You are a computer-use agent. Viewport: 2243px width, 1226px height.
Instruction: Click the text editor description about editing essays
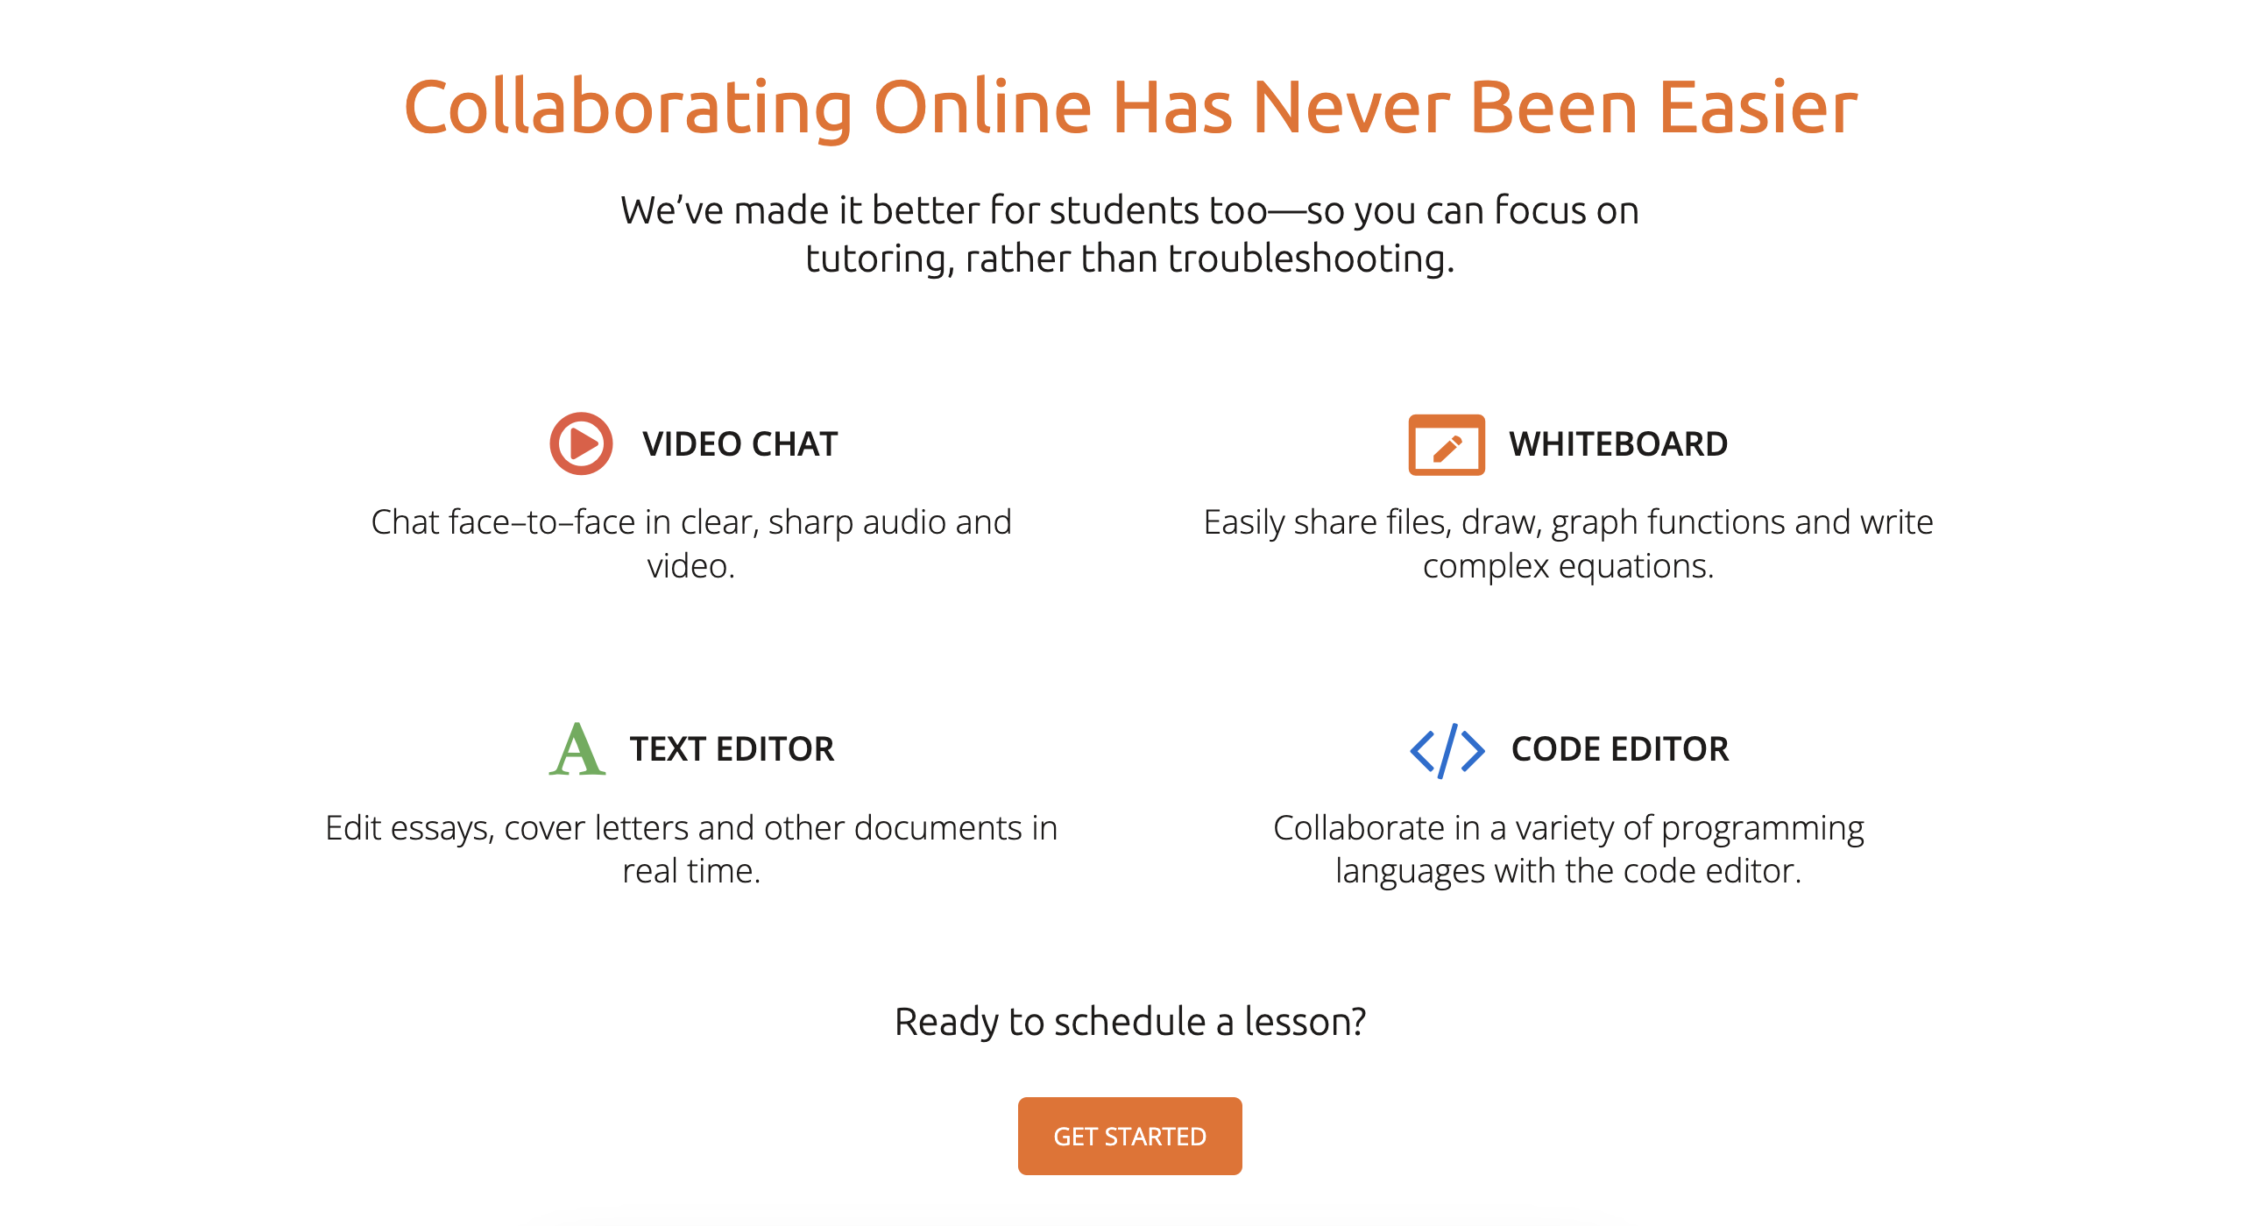tap(691, 849)
